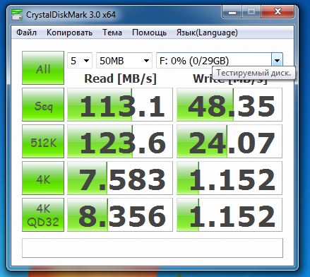Open the Копировать menu
Image resolution: width=310 pixels, height=277 pixels.
coord(69,33)
